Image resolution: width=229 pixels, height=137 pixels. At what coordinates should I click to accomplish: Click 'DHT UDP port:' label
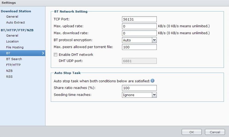71,61
